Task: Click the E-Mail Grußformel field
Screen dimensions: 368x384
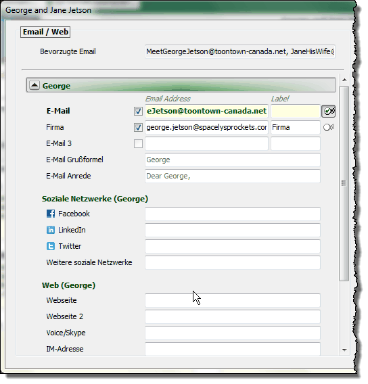Action: tap(233, 160)
